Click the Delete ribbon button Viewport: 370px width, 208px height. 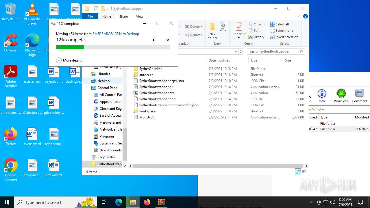[x=193, y=27]
